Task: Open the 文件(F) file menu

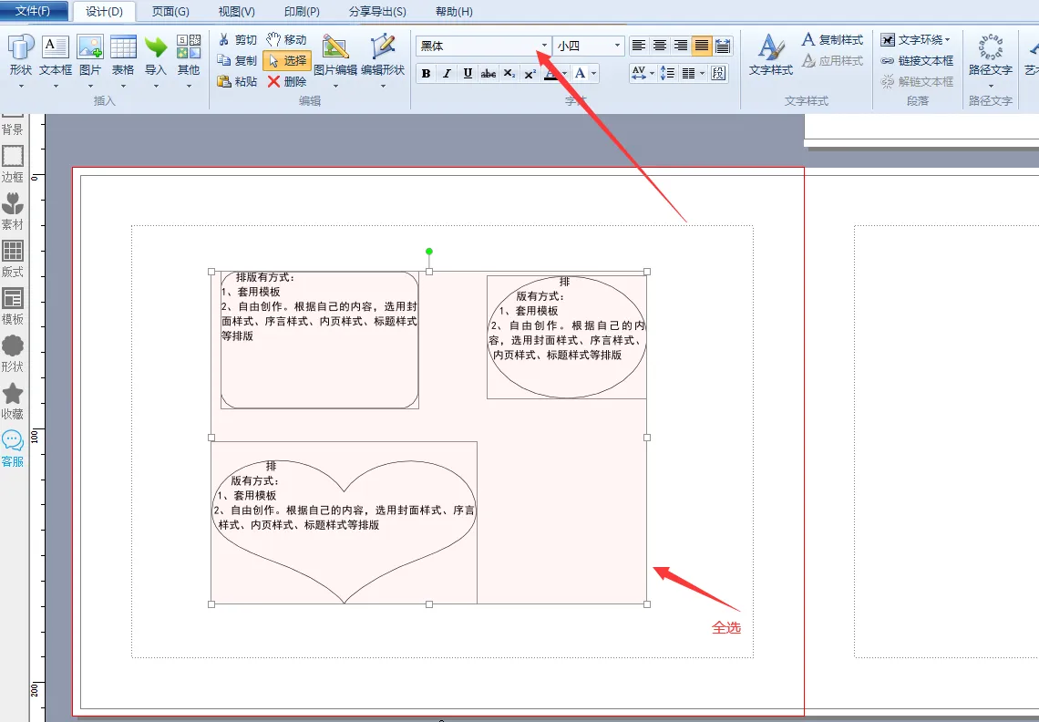Action: pyautogui.click(x=34, y=12)
